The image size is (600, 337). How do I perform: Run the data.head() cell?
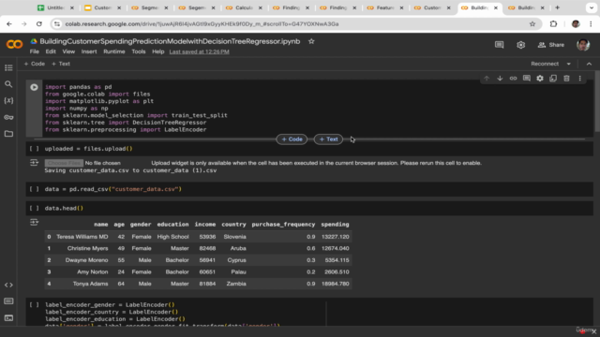point(34,208)
